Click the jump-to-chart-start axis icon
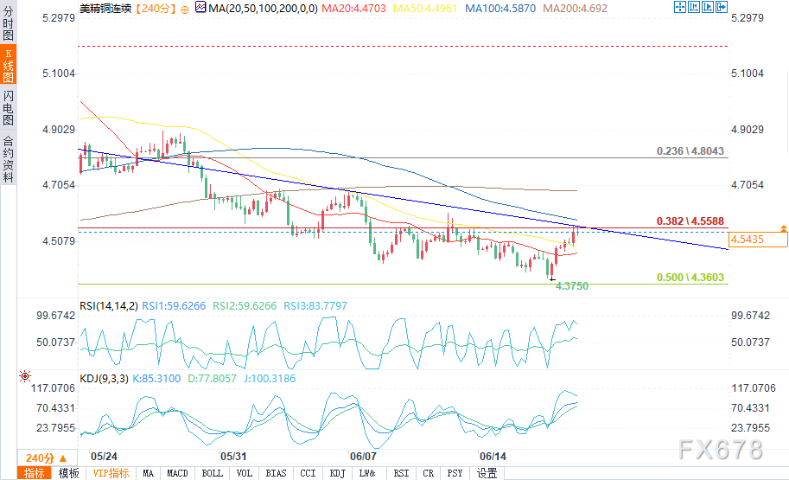The image size is (789, 480). click(694, 7)
